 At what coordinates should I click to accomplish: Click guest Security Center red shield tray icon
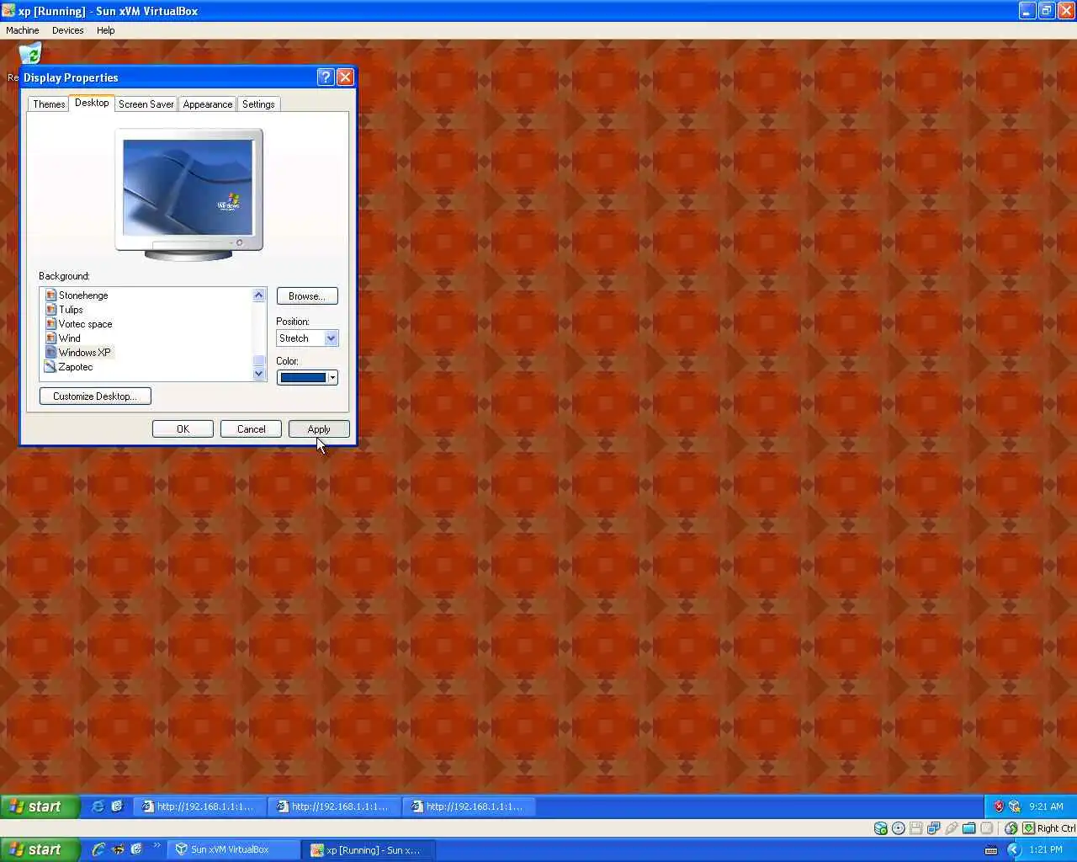(999, 806)
